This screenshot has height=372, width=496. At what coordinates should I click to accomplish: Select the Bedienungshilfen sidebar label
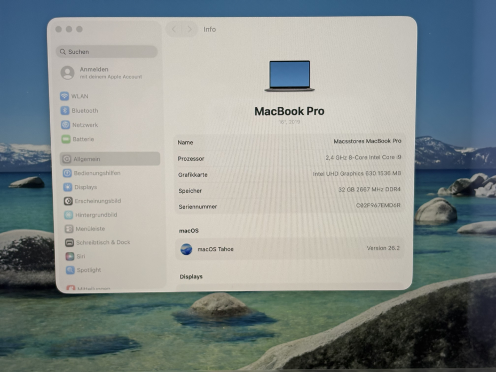(x=97, y=173)
